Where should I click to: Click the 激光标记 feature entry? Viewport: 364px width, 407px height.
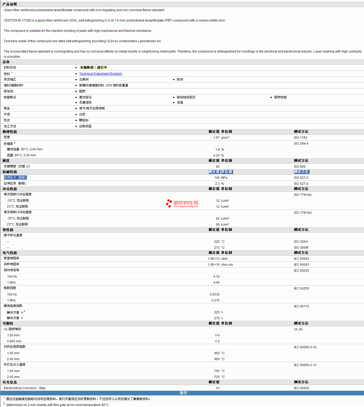point(85,97)
